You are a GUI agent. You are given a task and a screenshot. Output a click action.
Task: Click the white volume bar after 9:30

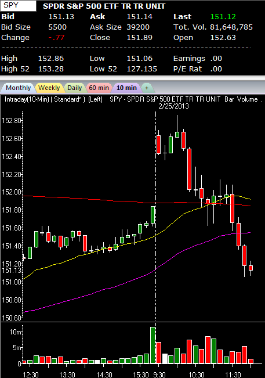pyautogui.click(x=165, y=358)
